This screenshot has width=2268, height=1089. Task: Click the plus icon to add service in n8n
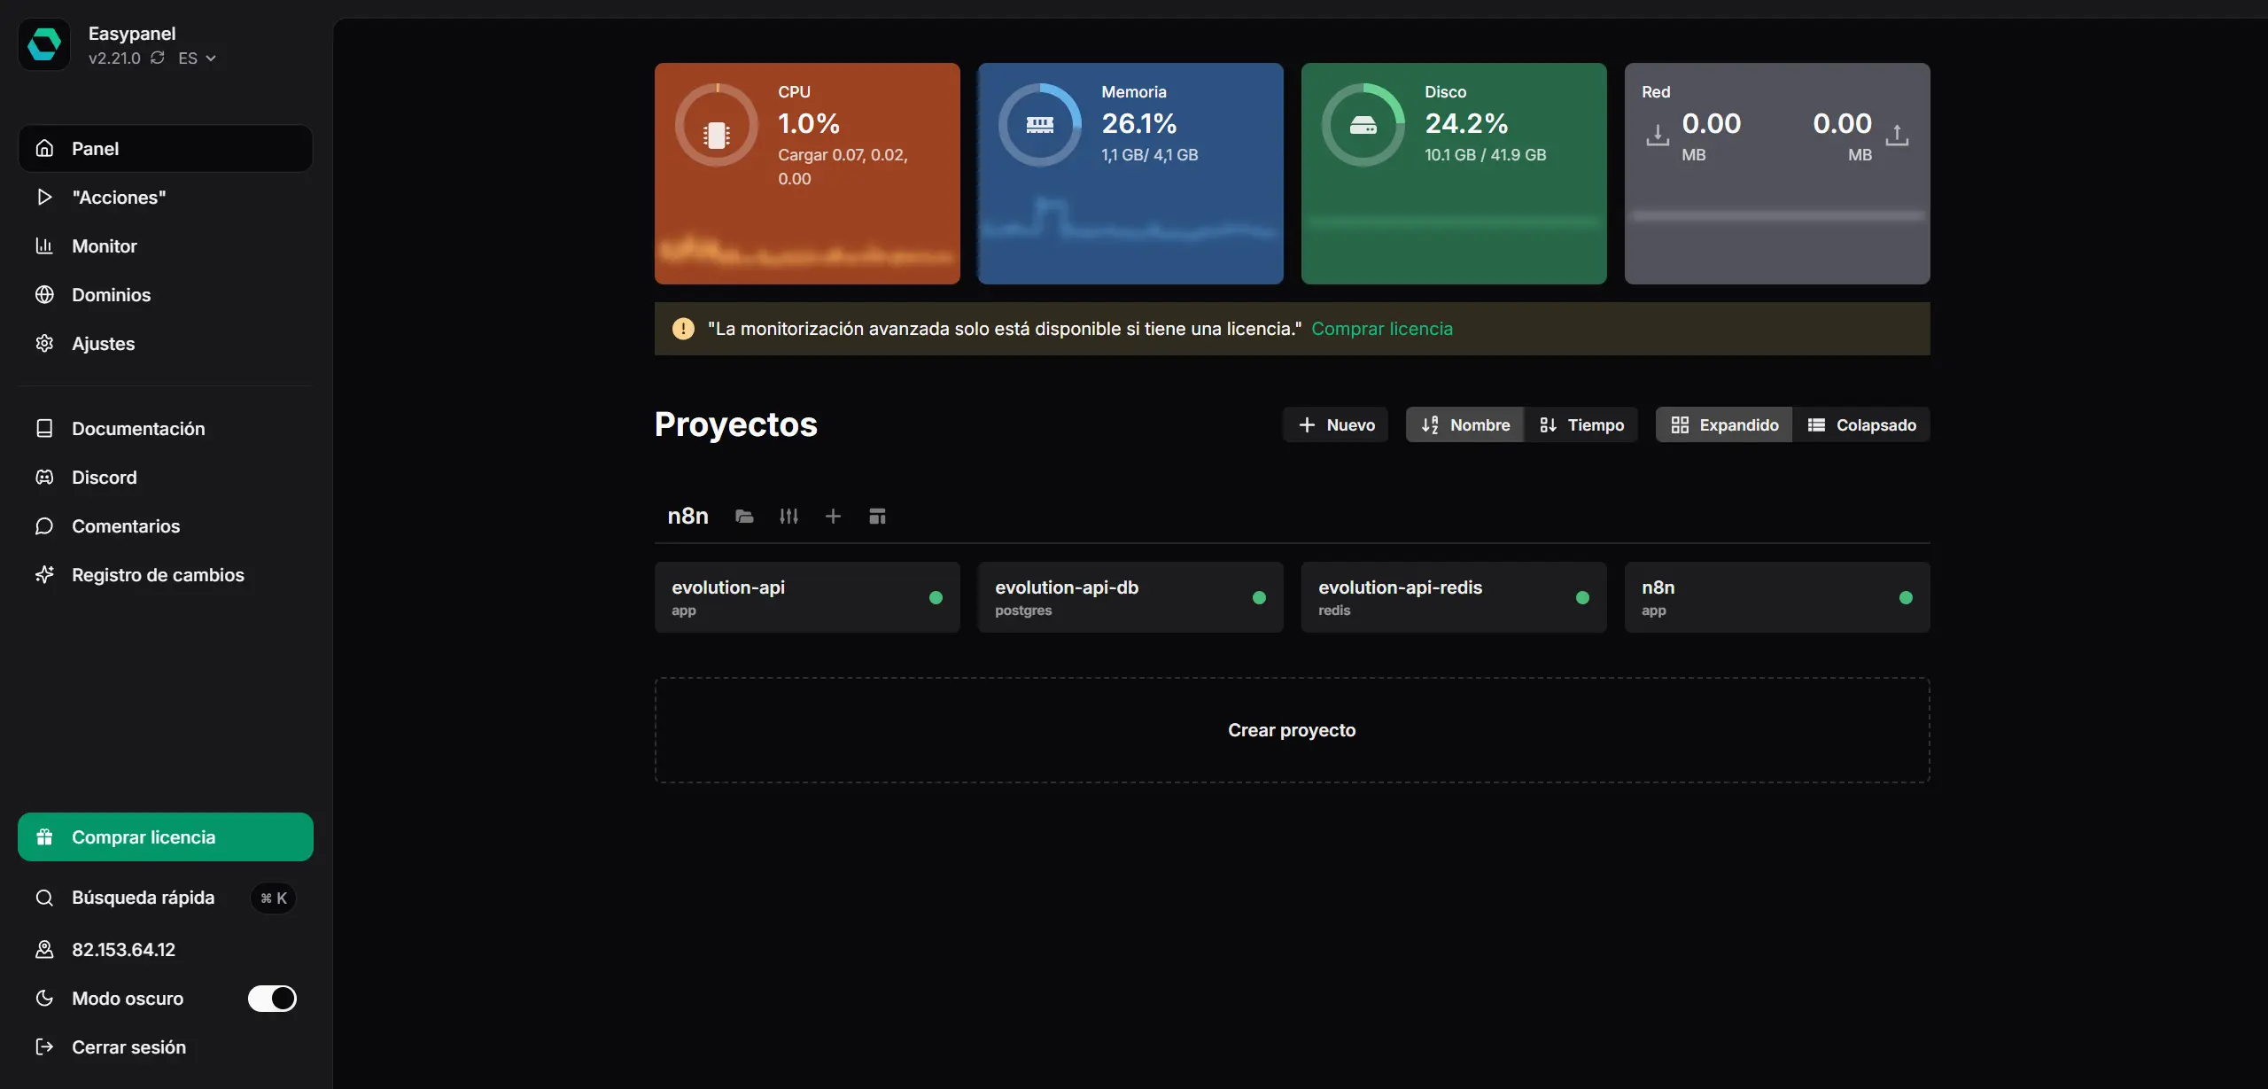[833, 516]
